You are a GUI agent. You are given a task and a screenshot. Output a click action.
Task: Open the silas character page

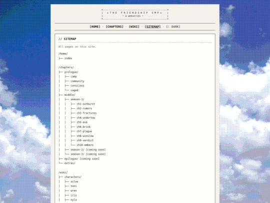pos(74,181)
